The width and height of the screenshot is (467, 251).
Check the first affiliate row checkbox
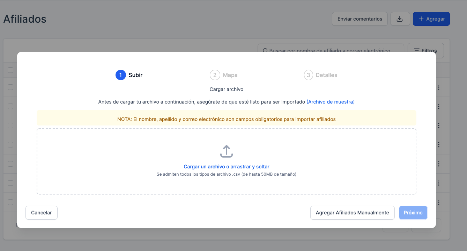tap(10, 87)
